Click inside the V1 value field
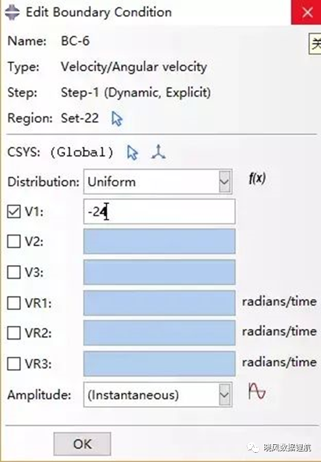The width and height of the screenshot is (321, 462). point(159,211)
